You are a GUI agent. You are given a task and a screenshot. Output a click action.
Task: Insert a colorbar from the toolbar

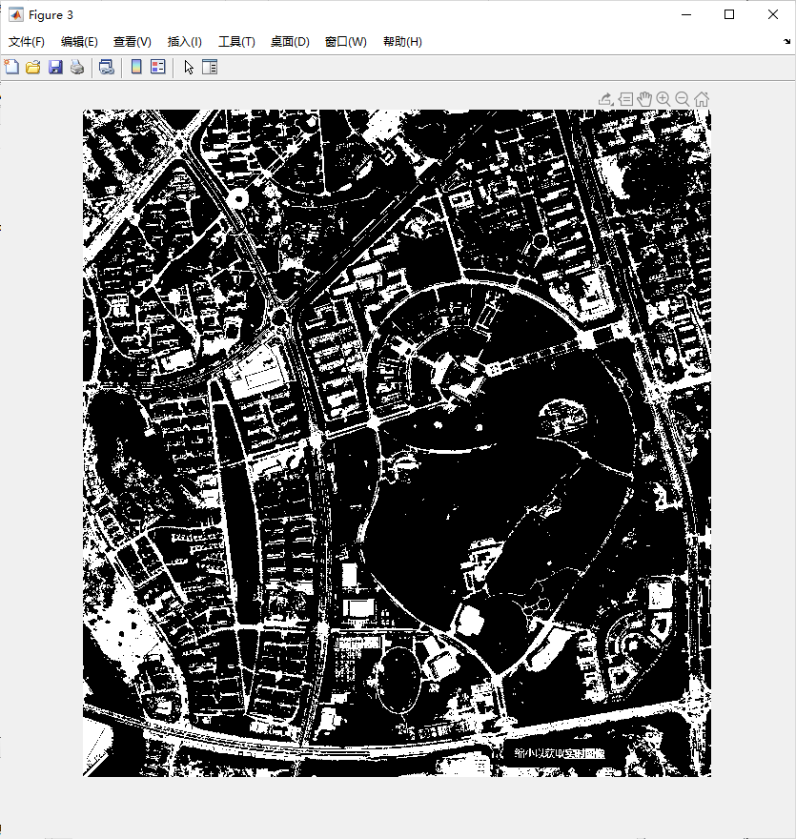[136, 67]
